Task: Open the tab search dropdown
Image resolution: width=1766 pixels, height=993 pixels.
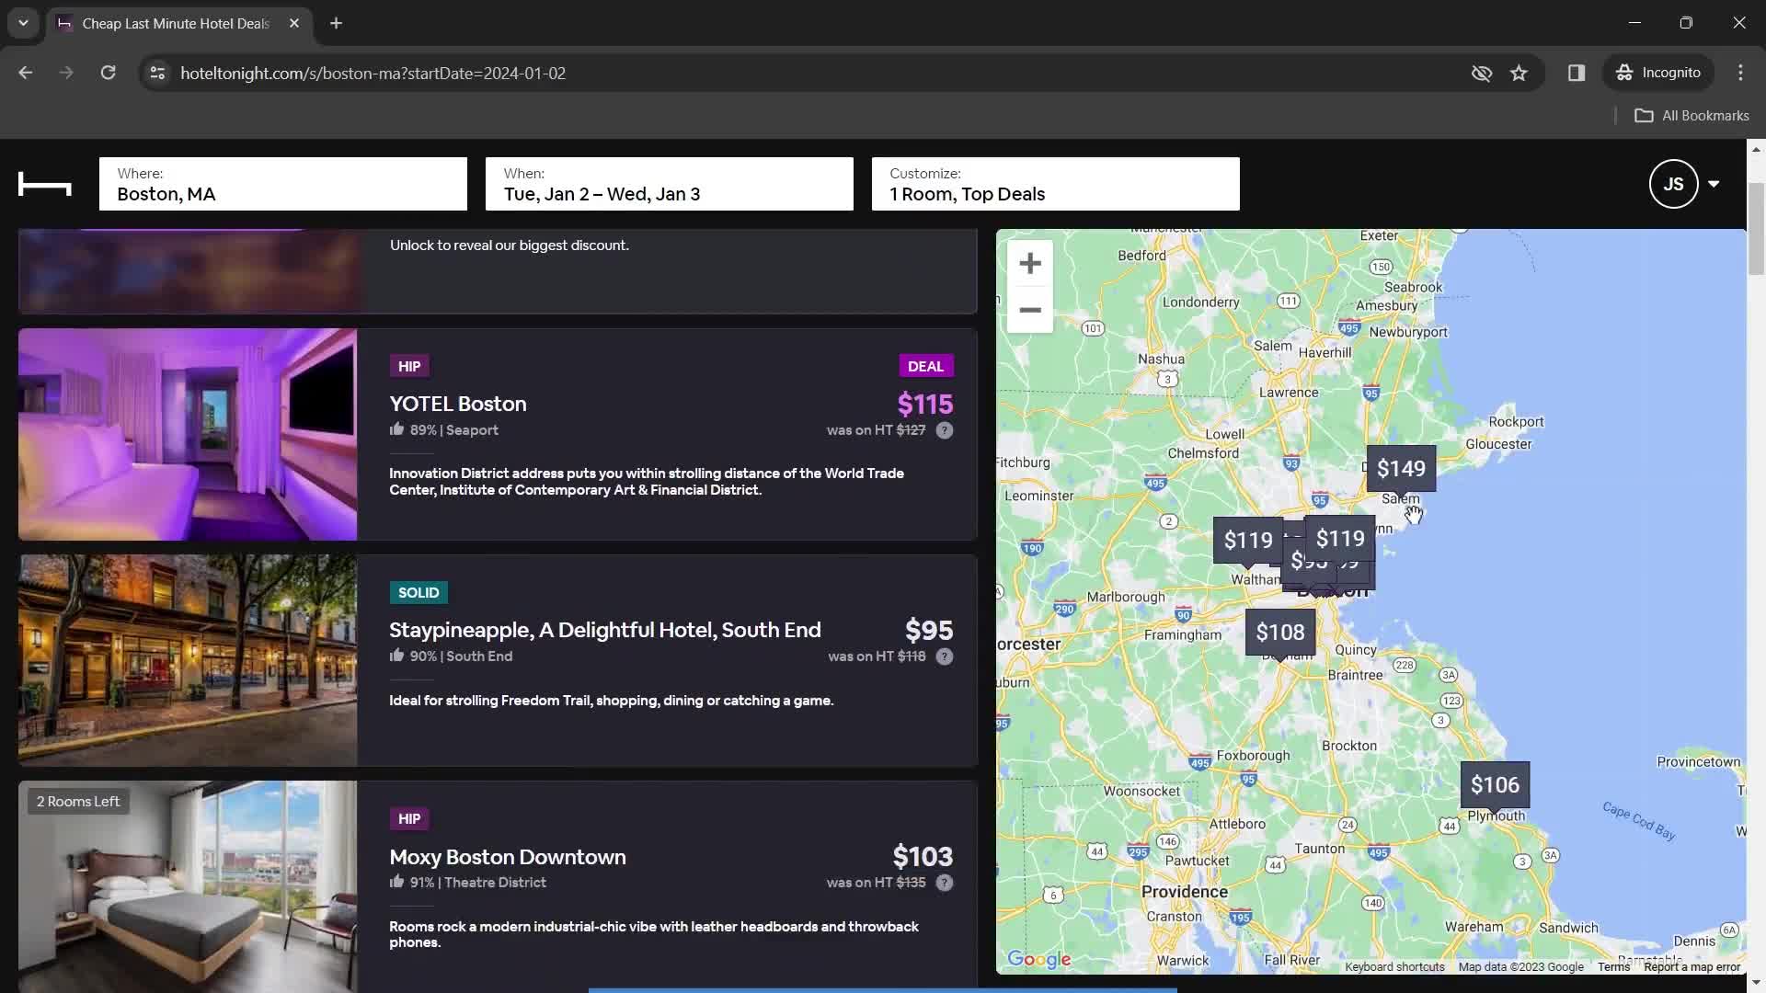Action: (x=23, y=23)
